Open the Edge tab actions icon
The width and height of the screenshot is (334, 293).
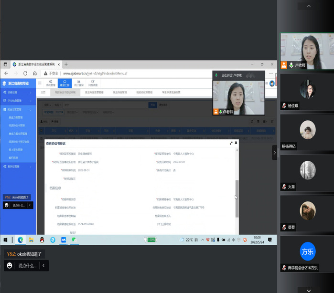(x=6, y=64)
